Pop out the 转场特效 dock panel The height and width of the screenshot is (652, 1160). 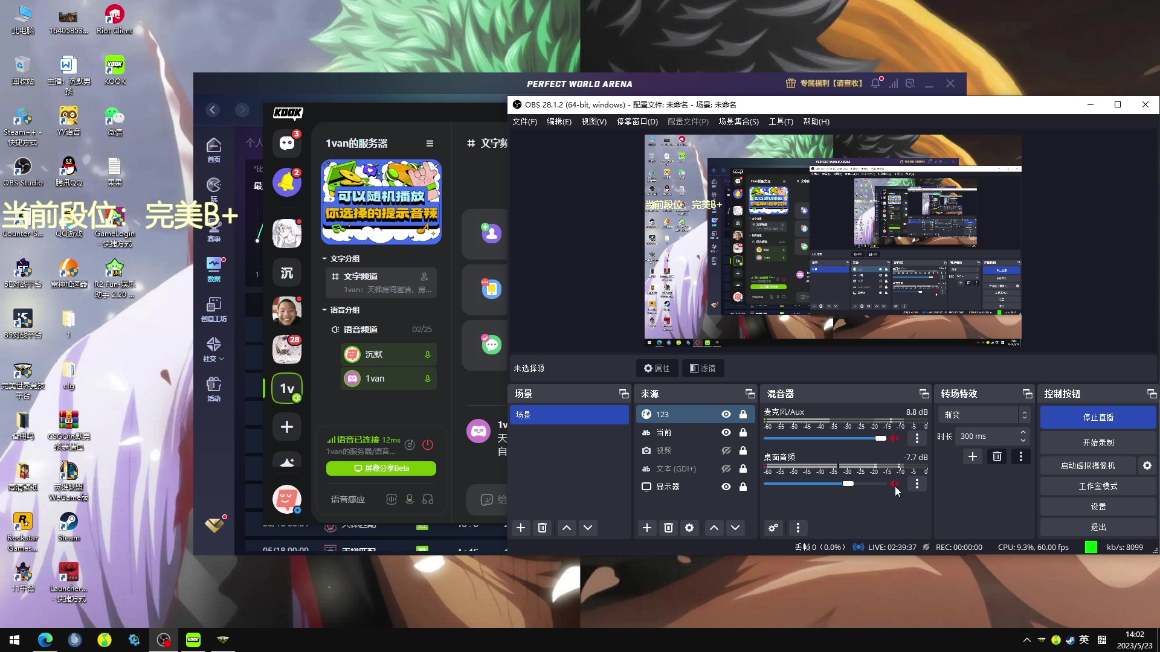tap(1028, 394)
